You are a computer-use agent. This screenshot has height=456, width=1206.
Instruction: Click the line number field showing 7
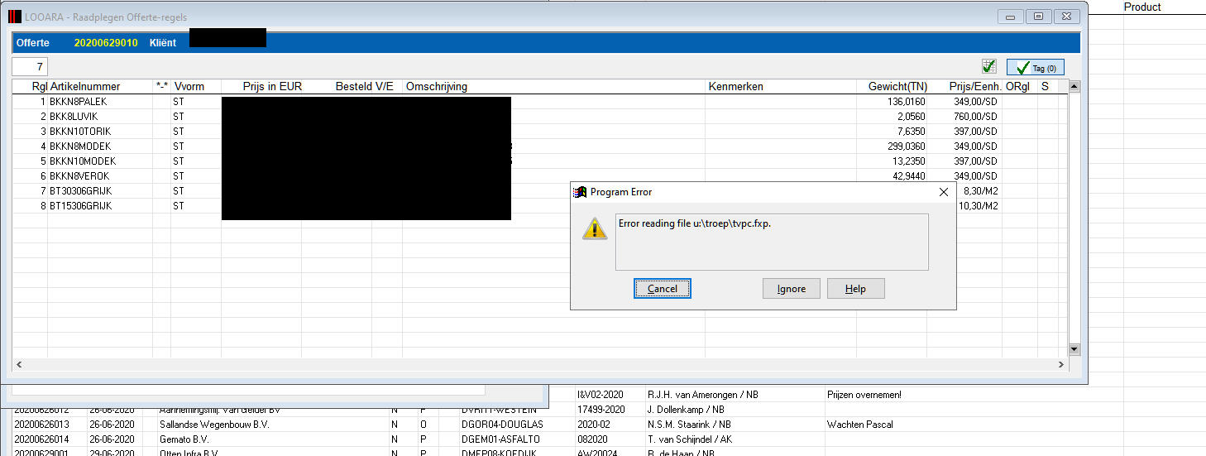click(x=31, y=67)
